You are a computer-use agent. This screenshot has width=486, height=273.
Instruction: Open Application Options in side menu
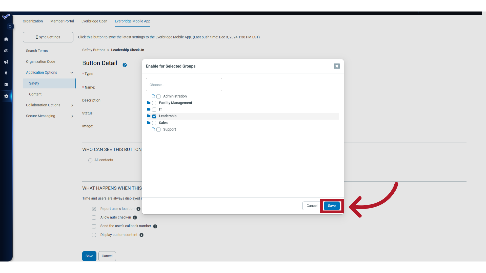(42, 72)
